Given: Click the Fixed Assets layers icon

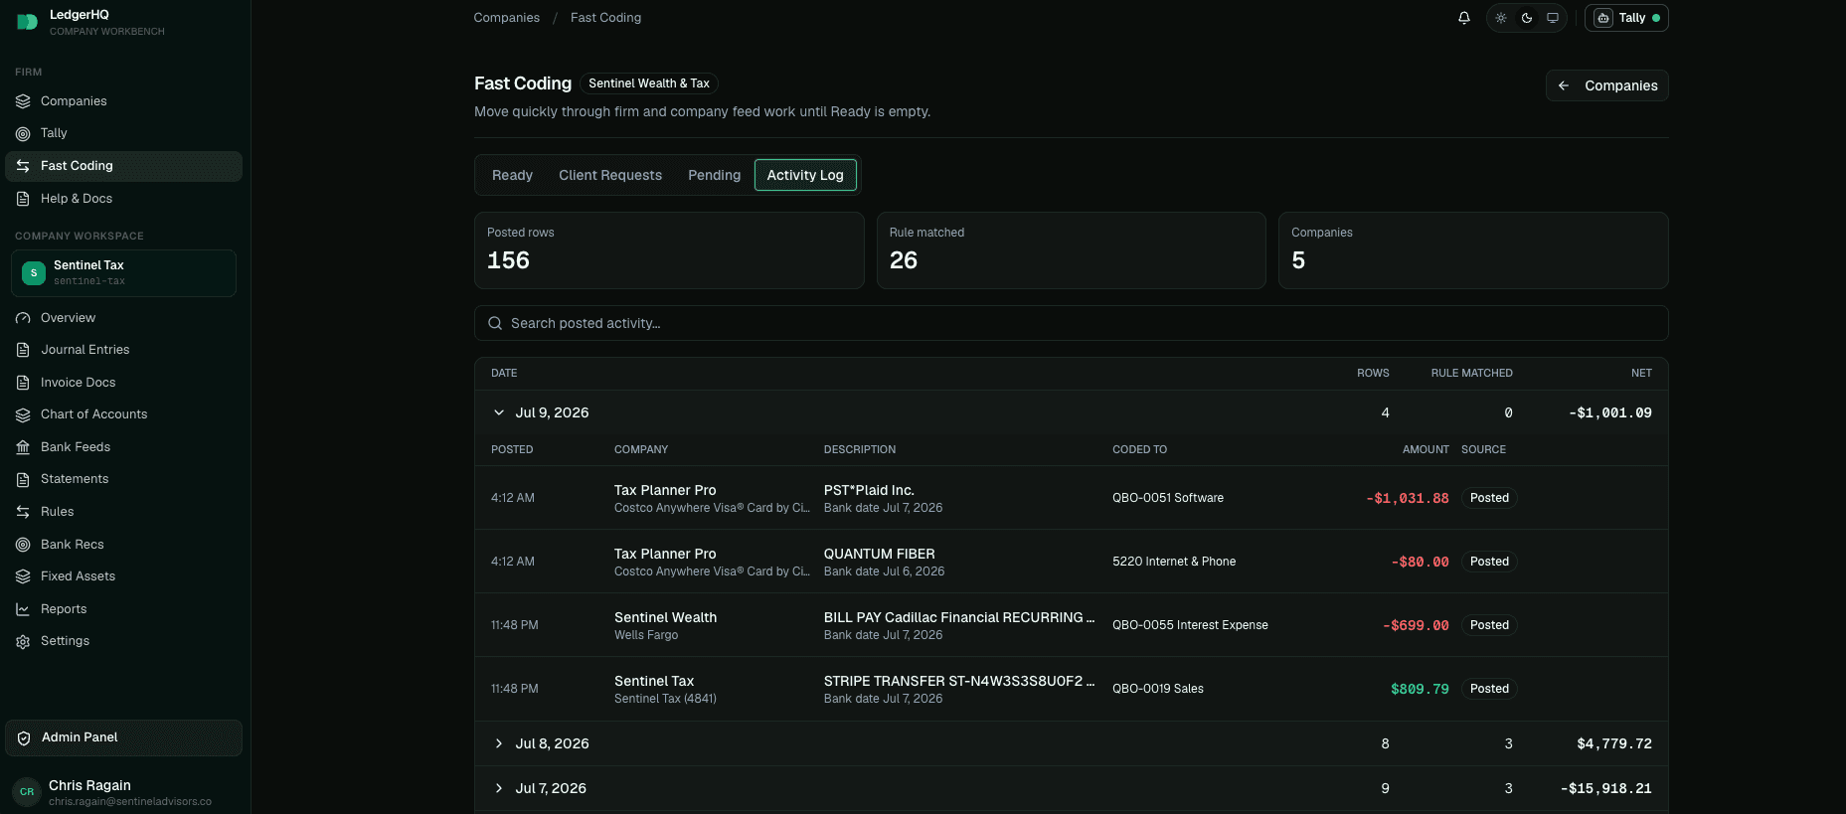Looking at the screenshot, I should 23,576.
